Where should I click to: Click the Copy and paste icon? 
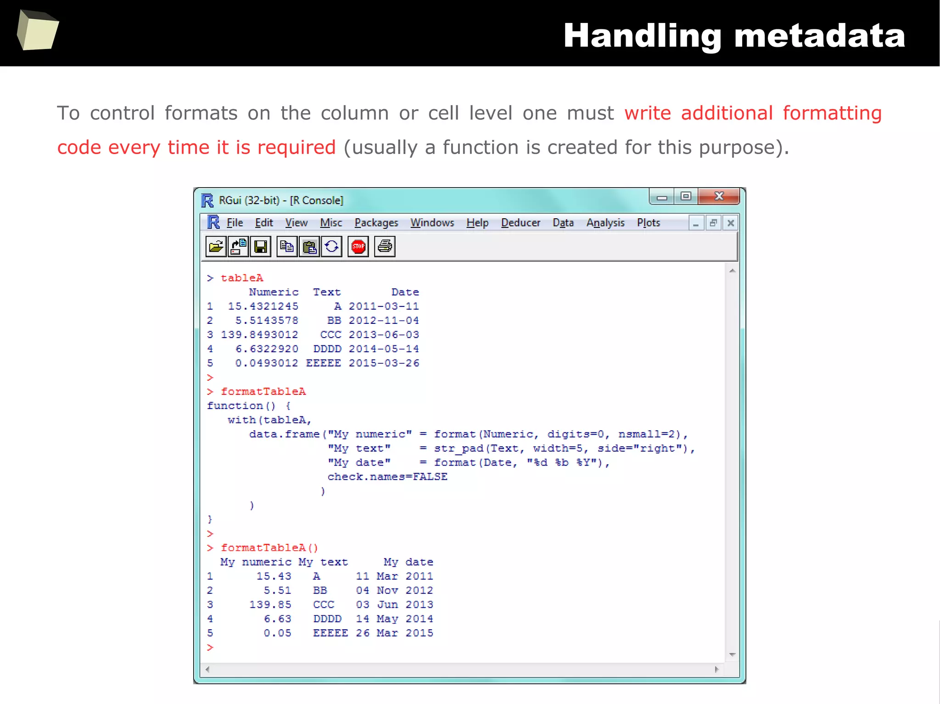point(332,247)
